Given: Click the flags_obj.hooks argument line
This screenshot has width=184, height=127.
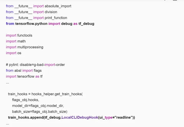Looking at the screenshot, I should (25, 100).
